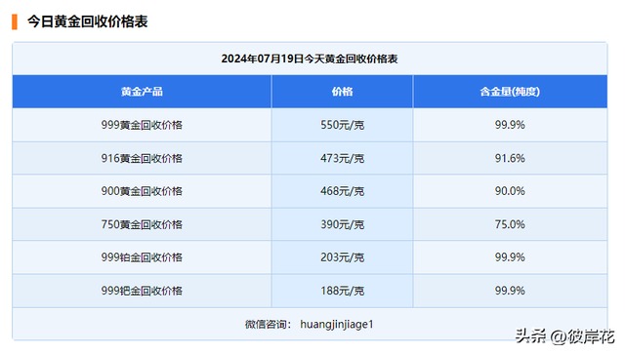Click the orange bar beside the page title

pos(15,21)
